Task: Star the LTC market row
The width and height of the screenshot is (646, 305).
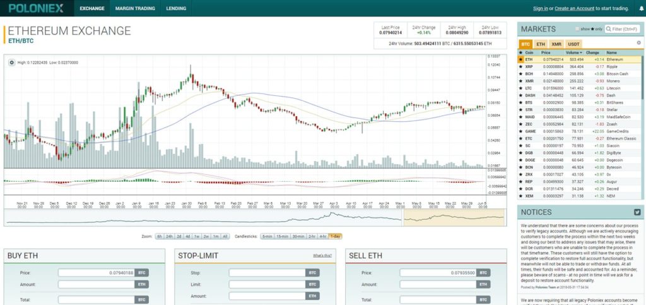Action: (520, 88)
